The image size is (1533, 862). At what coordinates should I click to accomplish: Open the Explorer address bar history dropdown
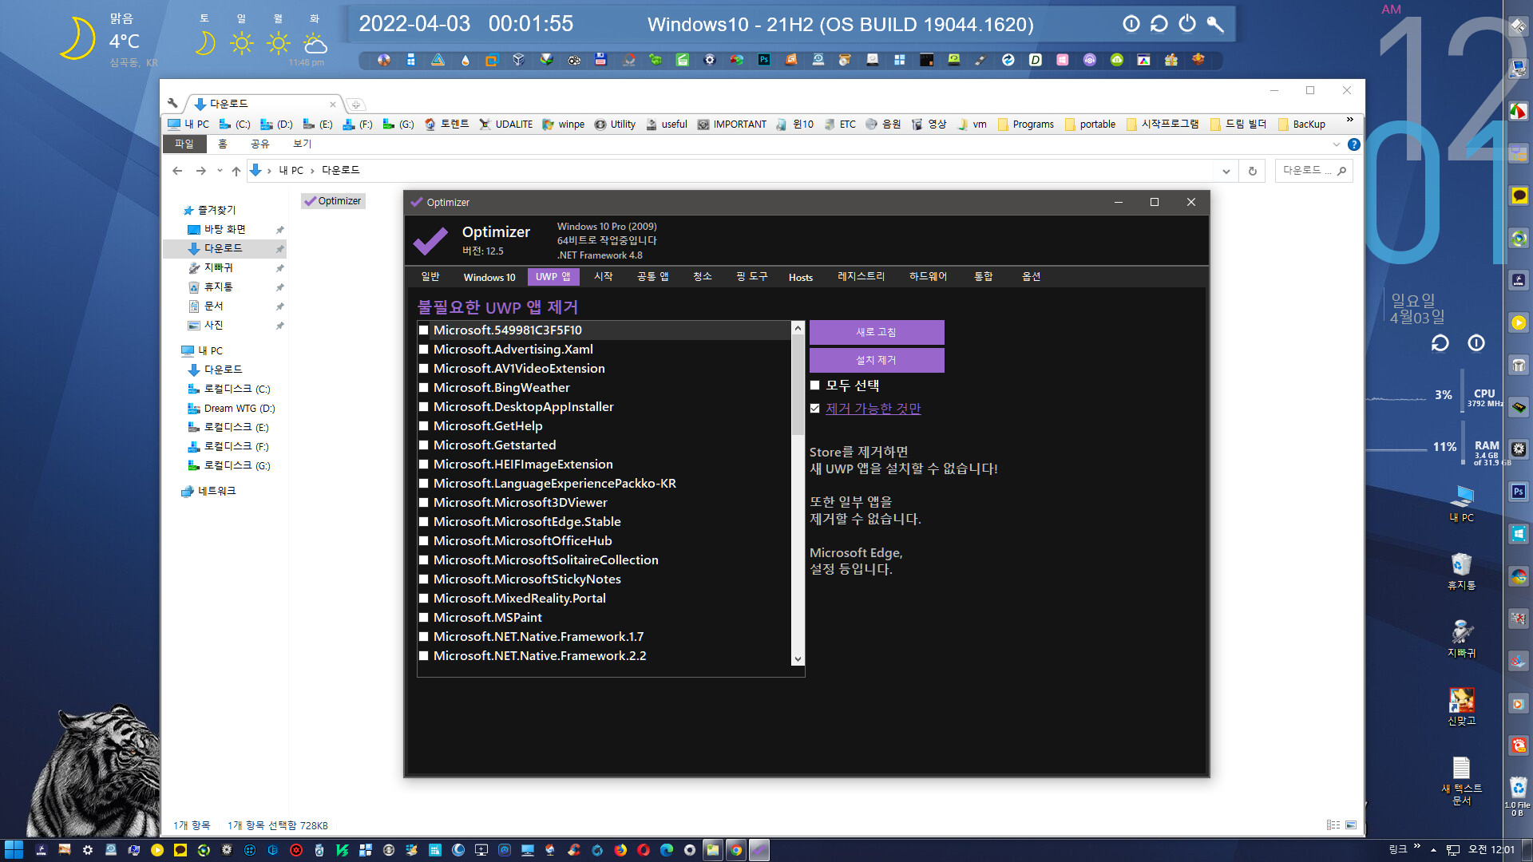pos(1226,171)
